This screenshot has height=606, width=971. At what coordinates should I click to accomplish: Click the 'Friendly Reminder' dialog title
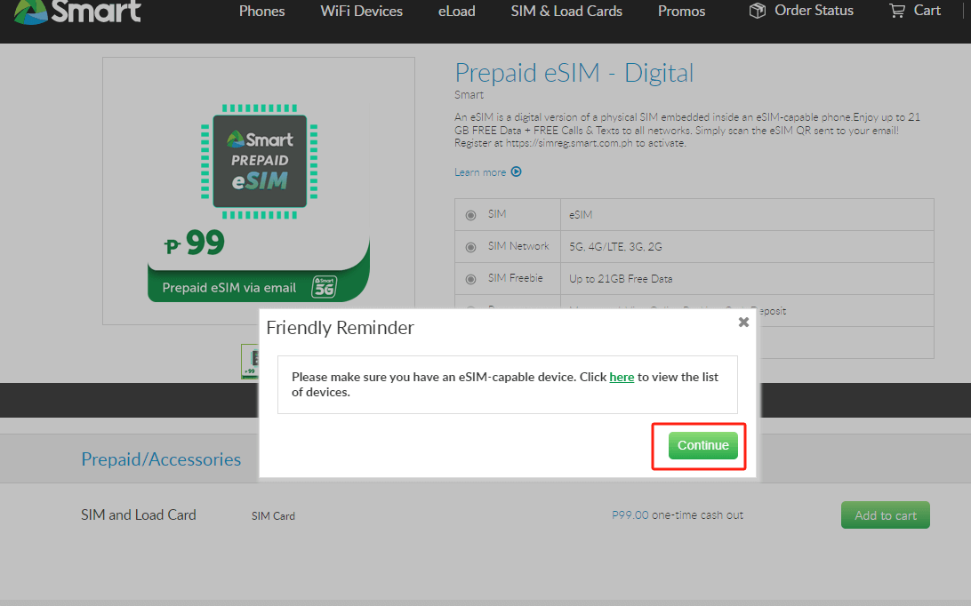tap(340, 328)
